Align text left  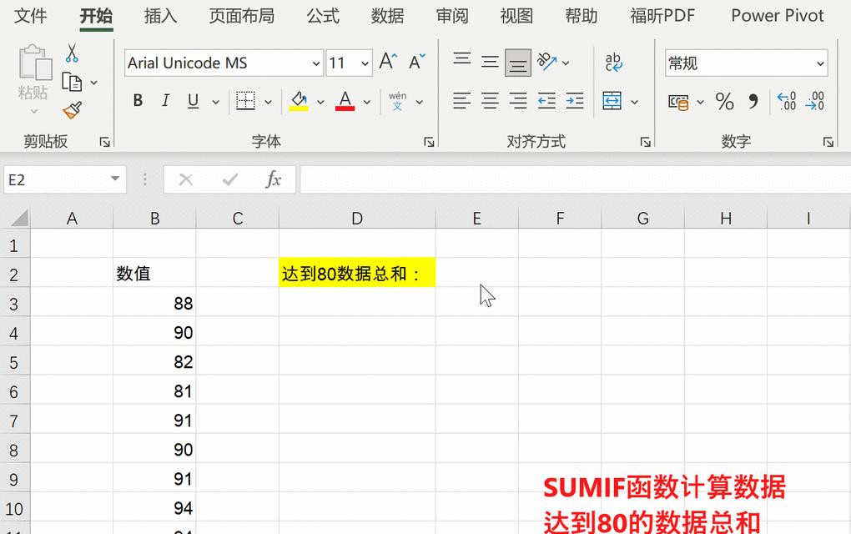click(x=462, y=101)
